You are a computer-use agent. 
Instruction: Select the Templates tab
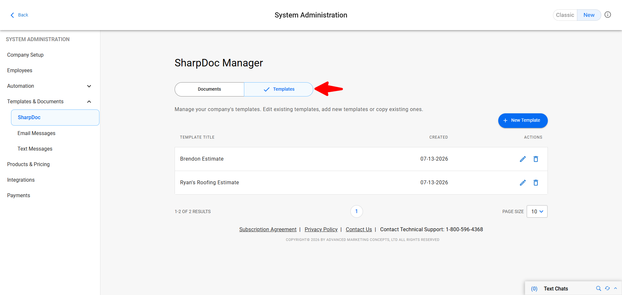279,89
